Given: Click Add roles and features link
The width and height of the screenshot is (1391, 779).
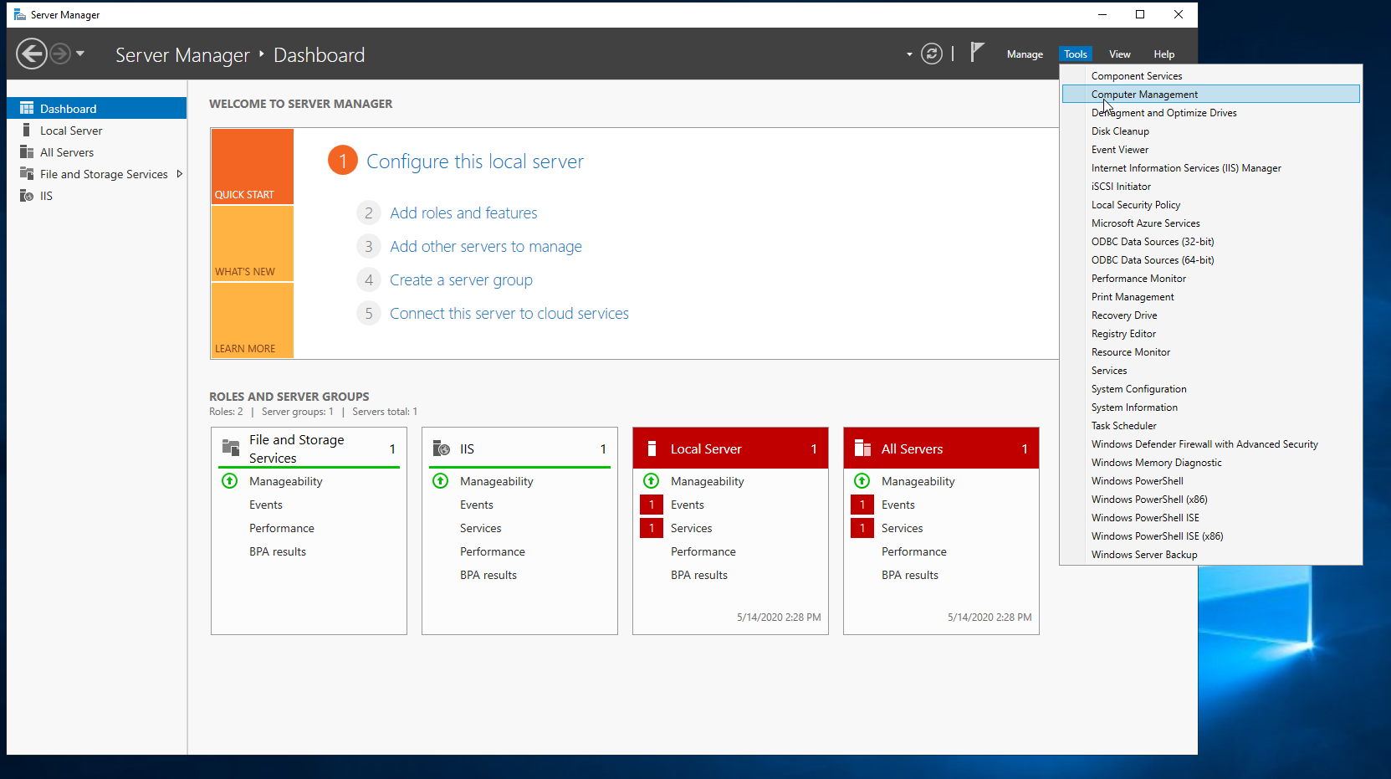Looking at the screenshot, I should [x=463, y=213].
